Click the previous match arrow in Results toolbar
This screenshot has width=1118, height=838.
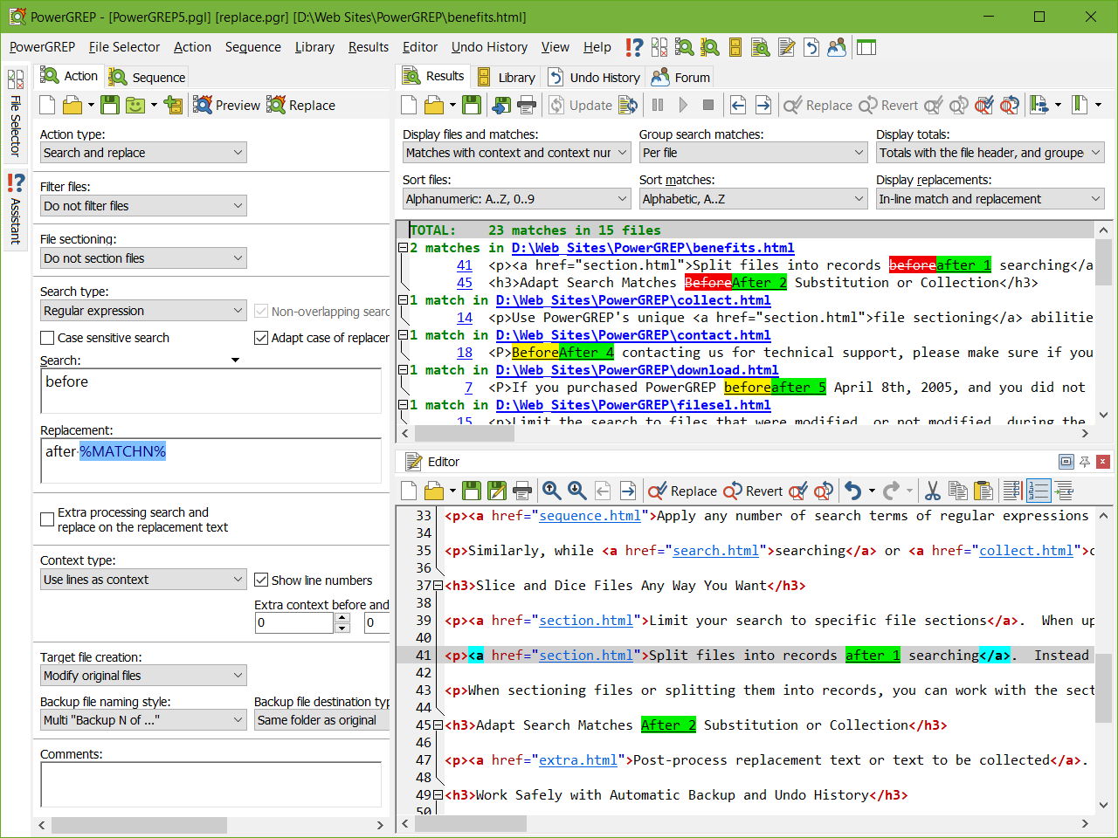(738, 105)
